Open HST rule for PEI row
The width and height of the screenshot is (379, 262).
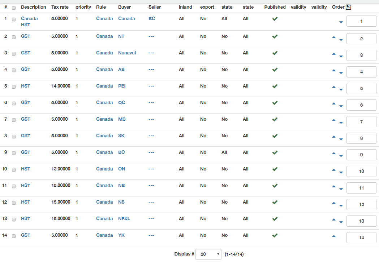pyautogui.click(x=25, y=86)
